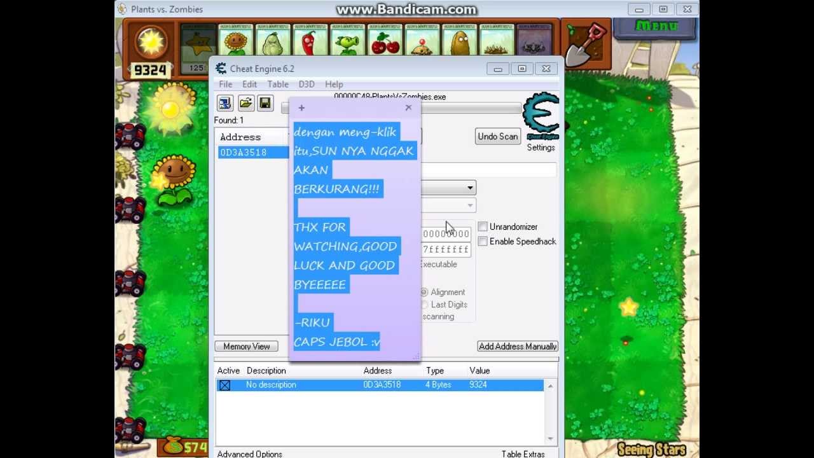
Task: Select the Last Digits radio button
Action: click(425, 305)
